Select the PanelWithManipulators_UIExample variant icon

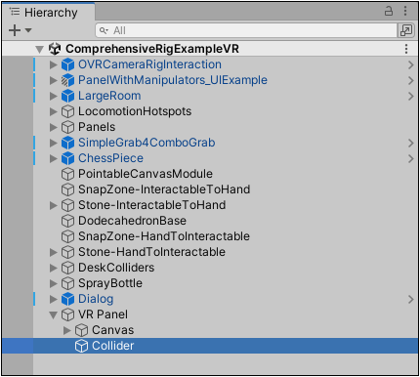click(67, 80)
